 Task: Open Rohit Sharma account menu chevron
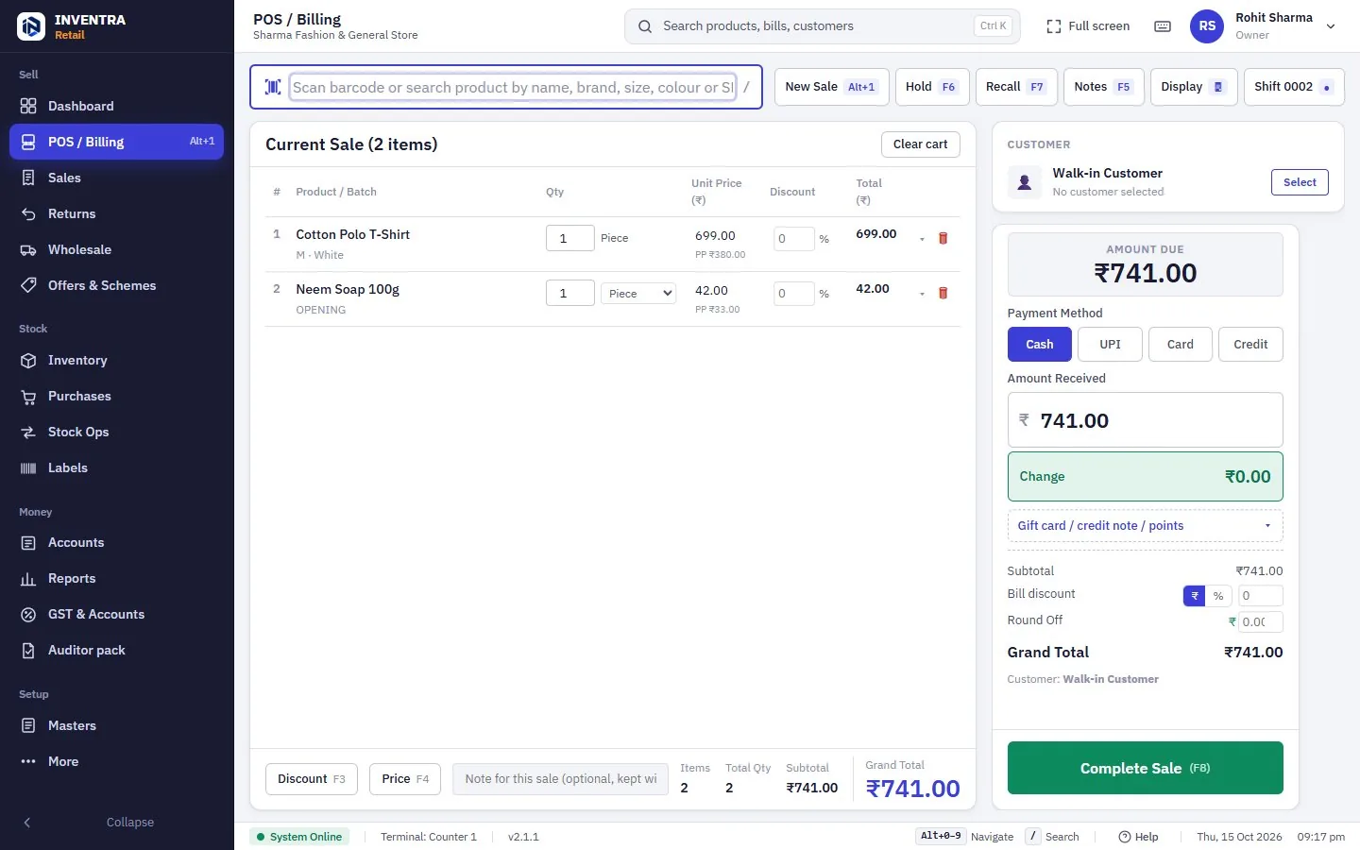1331,26
